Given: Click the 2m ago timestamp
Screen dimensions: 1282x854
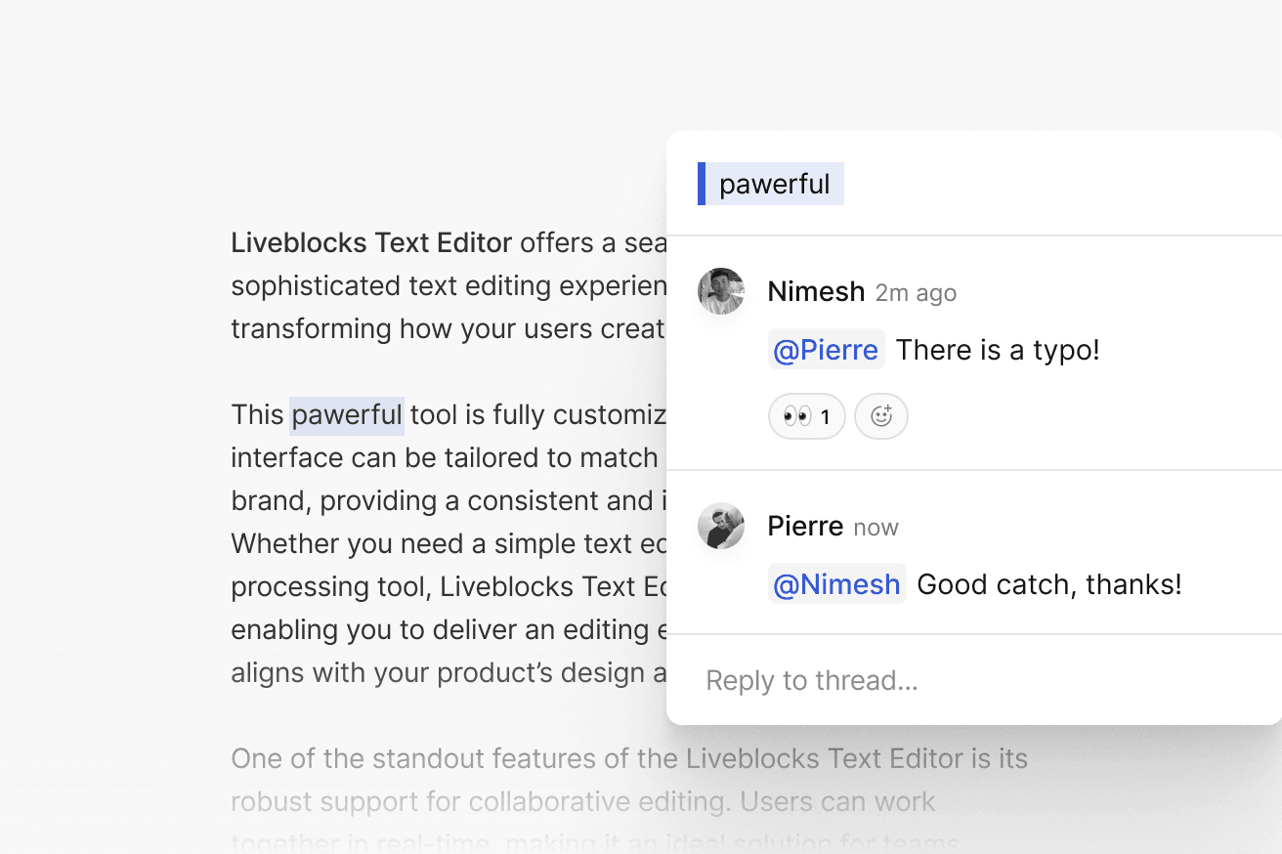Looking at the screenshot, I should point(916,292).
